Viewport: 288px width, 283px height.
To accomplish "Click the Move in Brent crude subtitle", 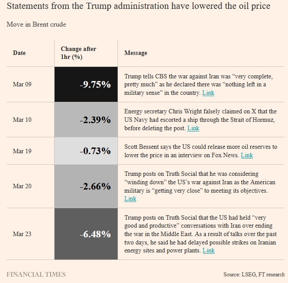I will tap(36, 24).
